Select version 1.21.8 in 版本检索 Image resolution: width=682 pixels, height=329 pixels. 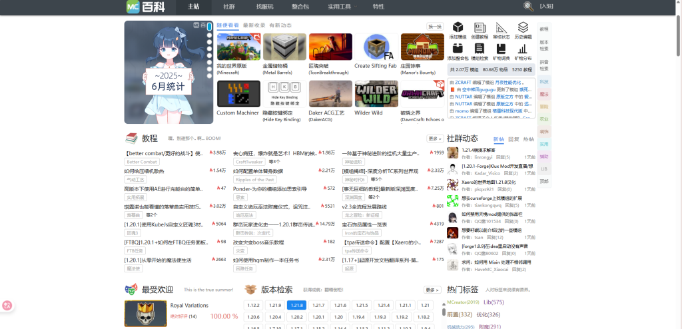tap(297, 305)
